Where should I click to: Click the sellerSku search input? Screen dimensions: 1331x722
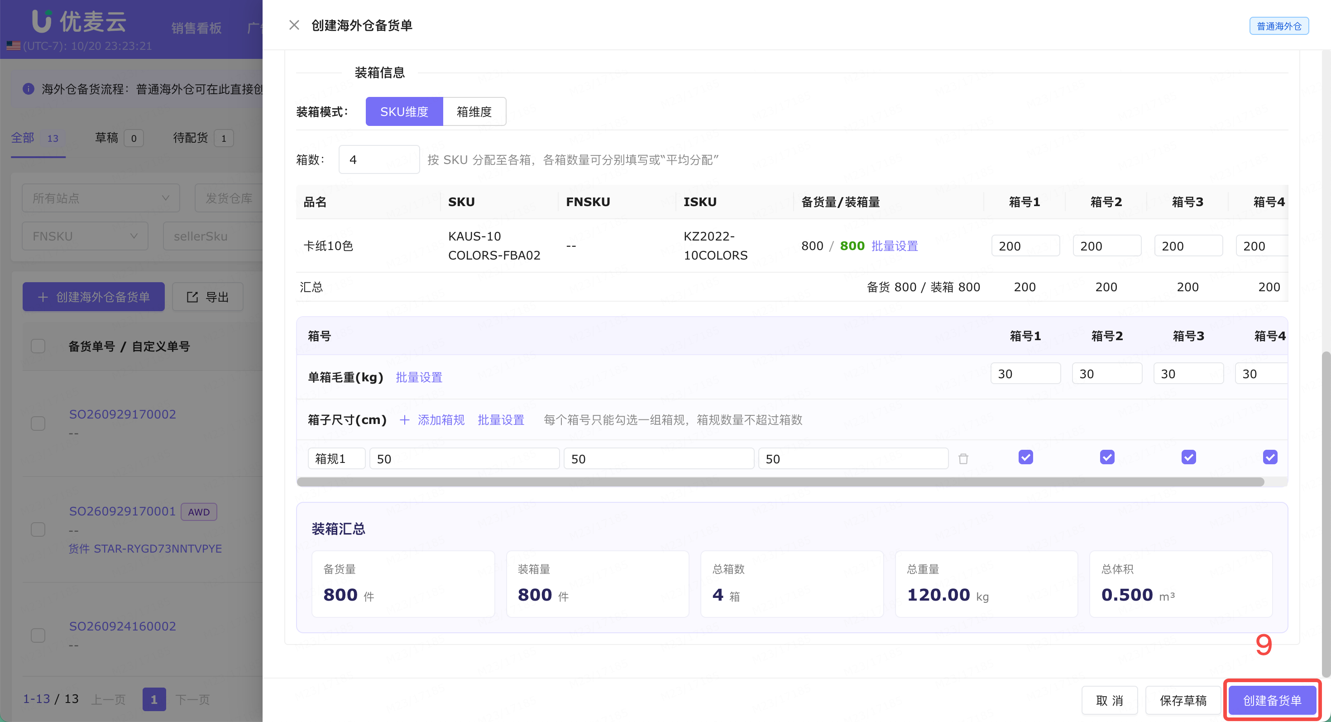click(x=213, y=236)
